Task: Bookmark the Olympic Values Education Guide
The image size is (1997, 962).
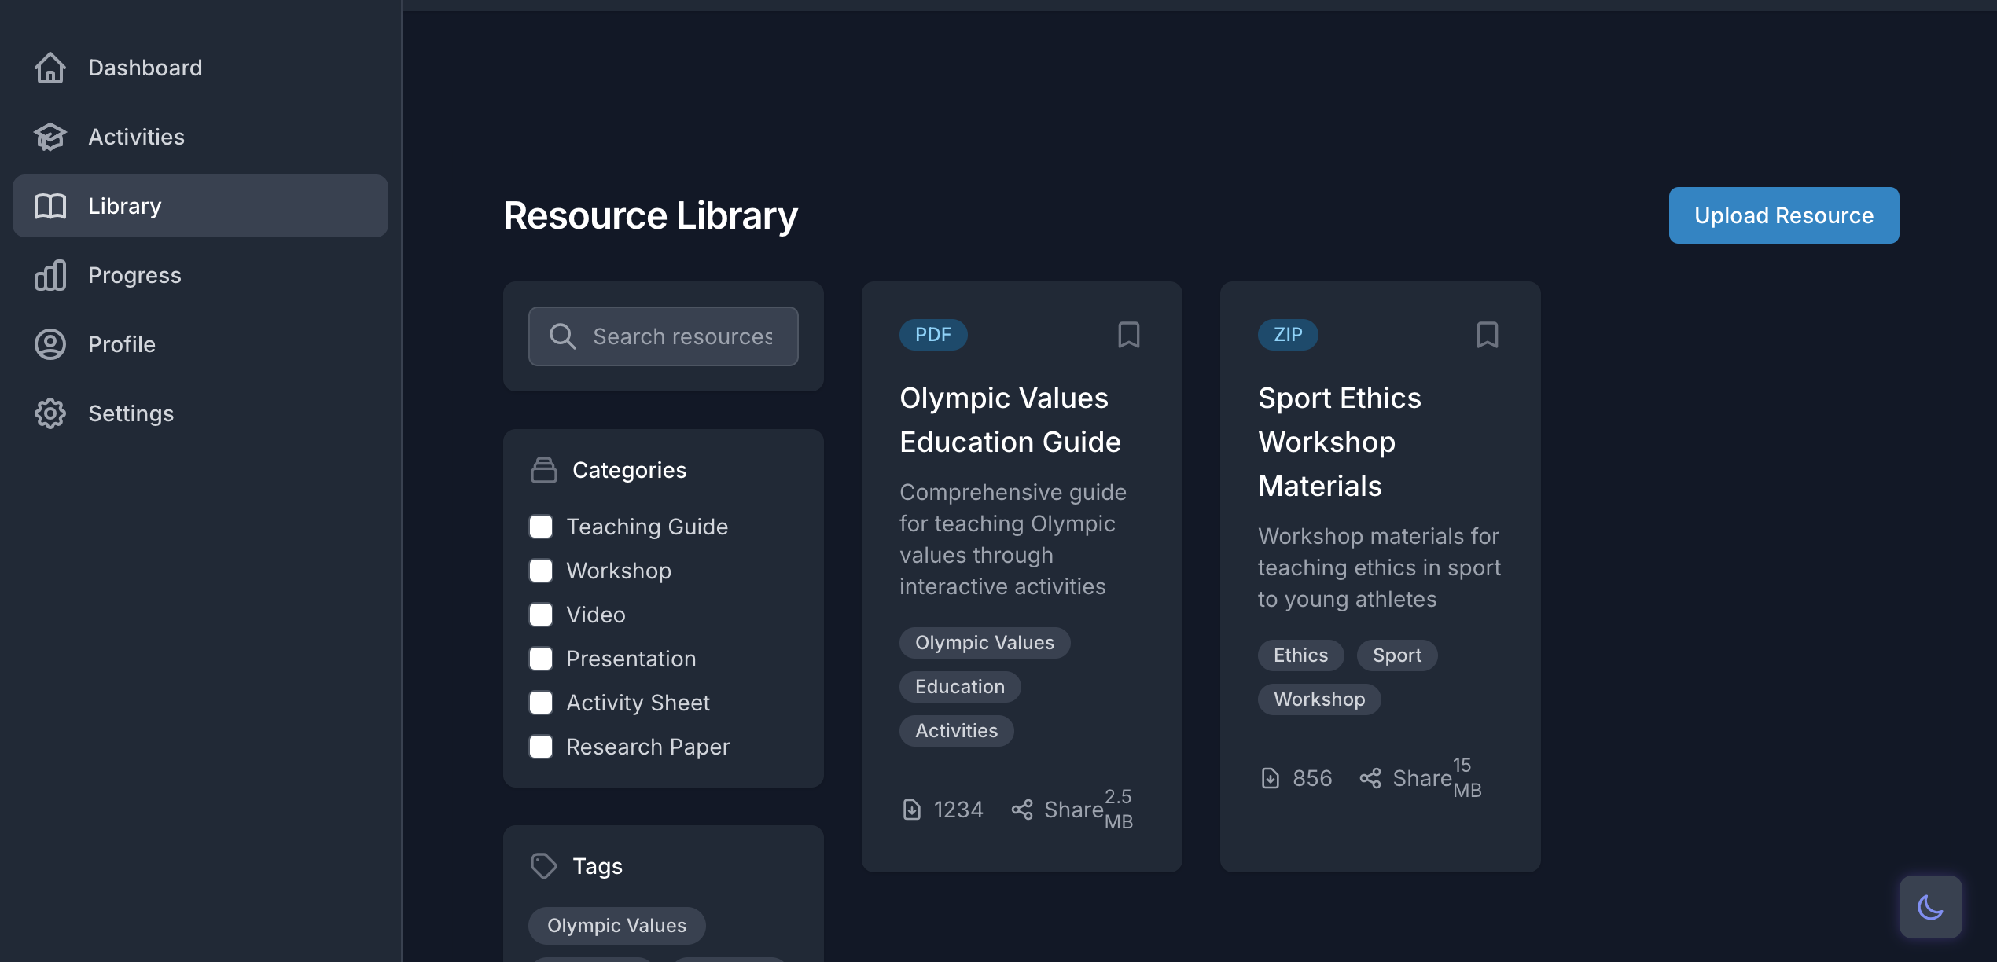Action: (1128, 335)
